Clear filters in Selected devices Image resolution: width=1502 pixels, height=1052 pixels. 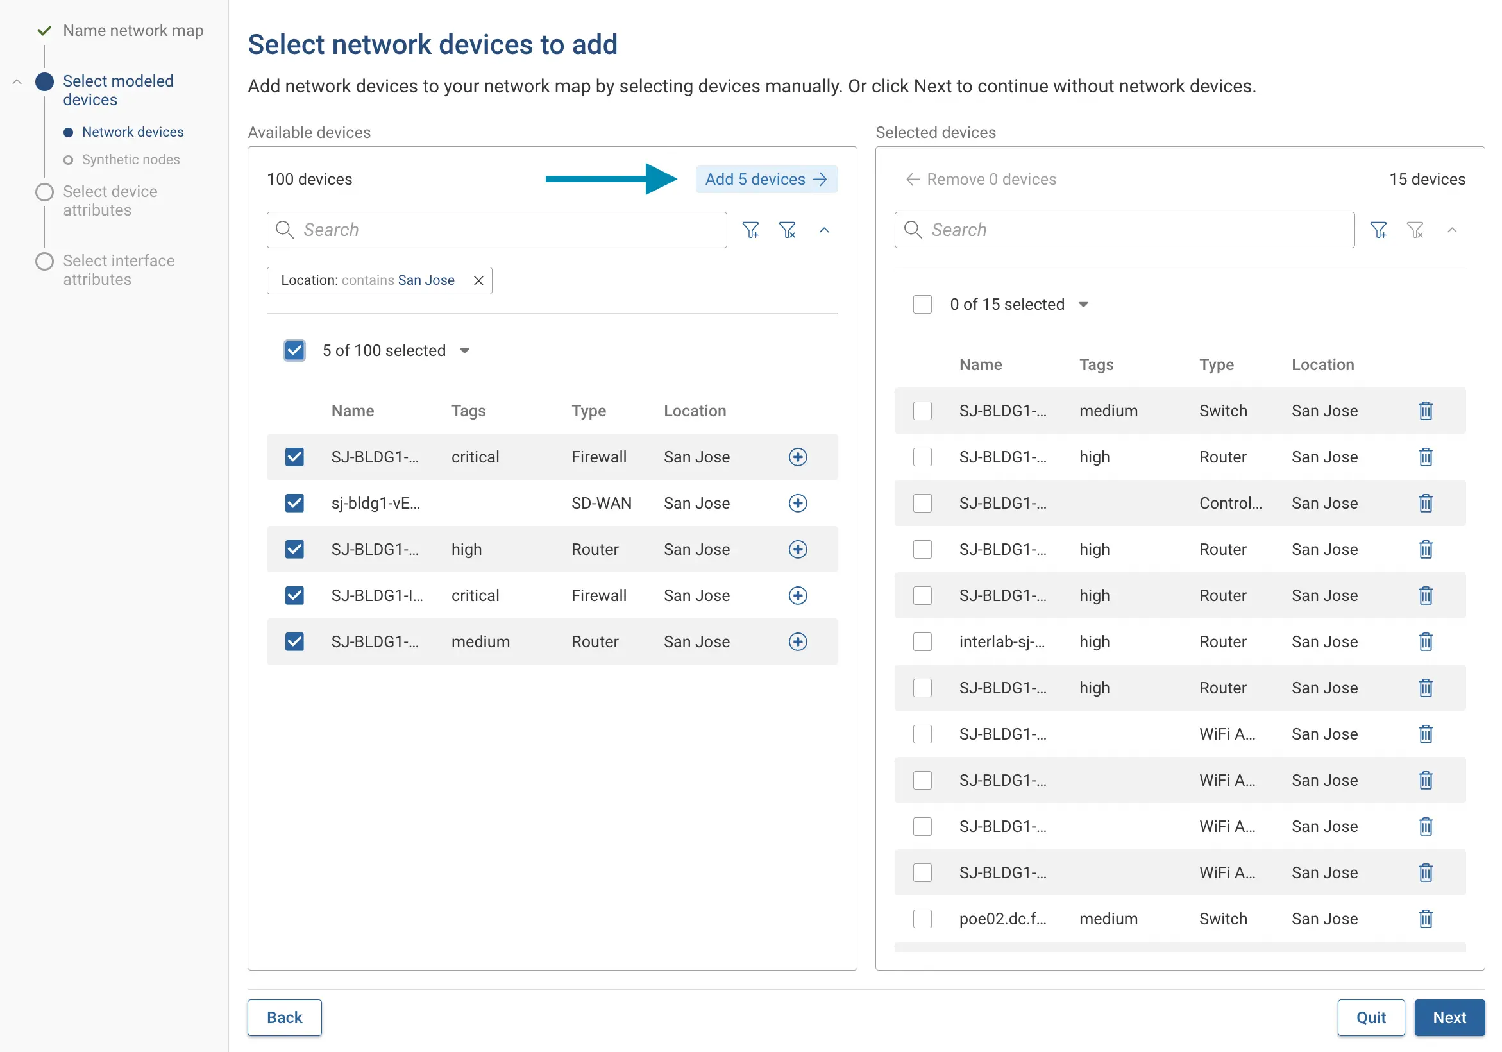[1415, 230]
